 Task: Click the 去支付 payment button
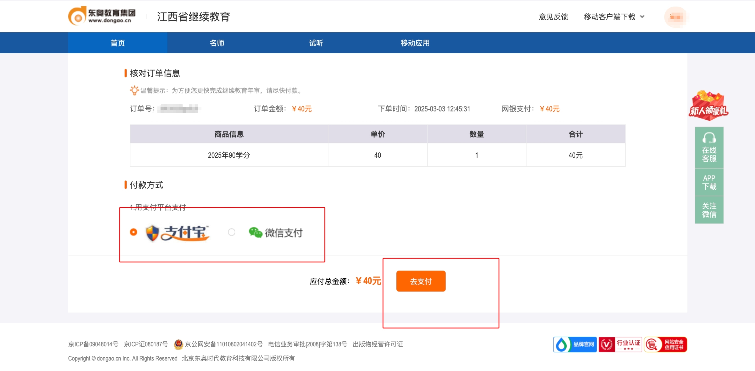point(421,281)
